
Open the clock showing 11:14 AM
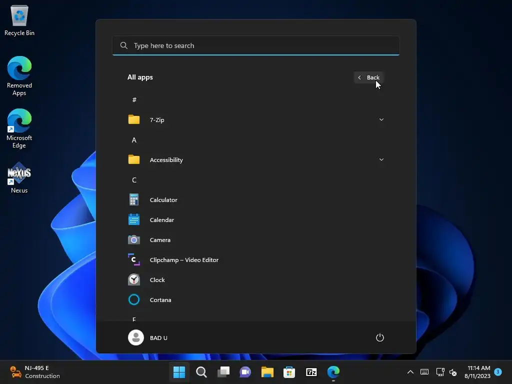pos(477,372)
